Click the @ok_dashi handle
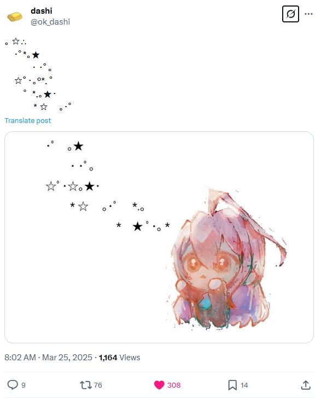 coord(50,22)
